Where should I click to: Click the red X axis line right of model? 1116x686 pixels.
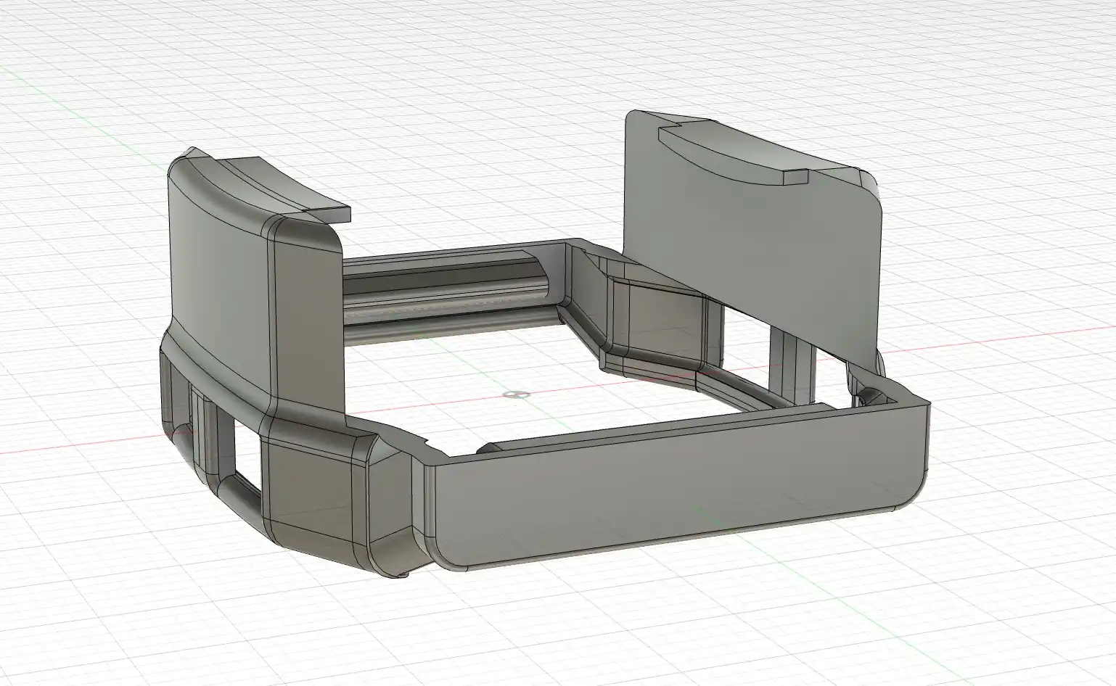point(1016,341)
